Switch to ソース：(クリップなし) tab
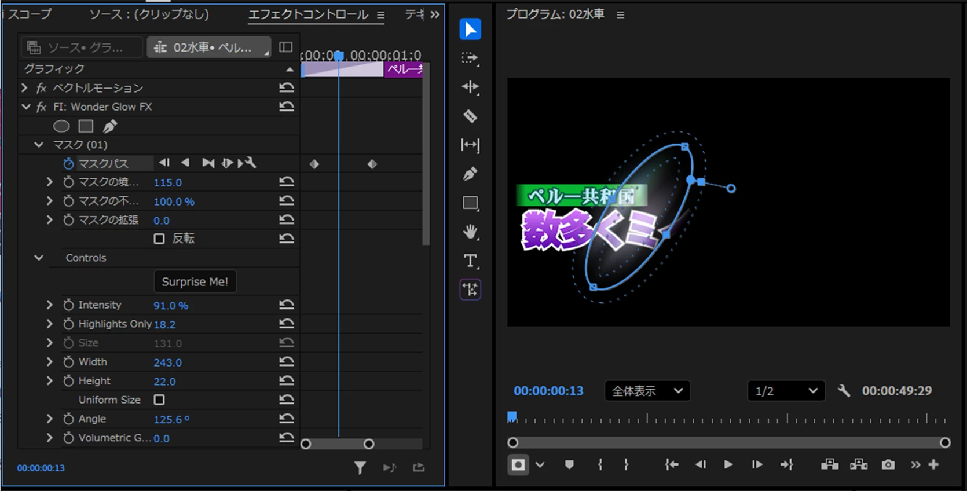Screen dimensions: 967x491 click(x=149, y=14)
